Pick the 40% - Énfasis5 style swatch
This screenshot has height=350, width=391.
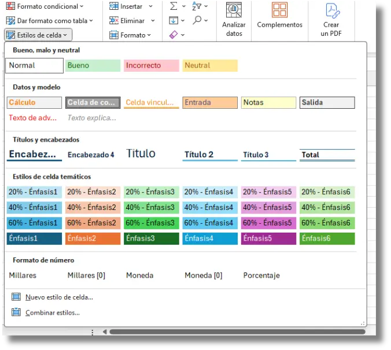268,208
